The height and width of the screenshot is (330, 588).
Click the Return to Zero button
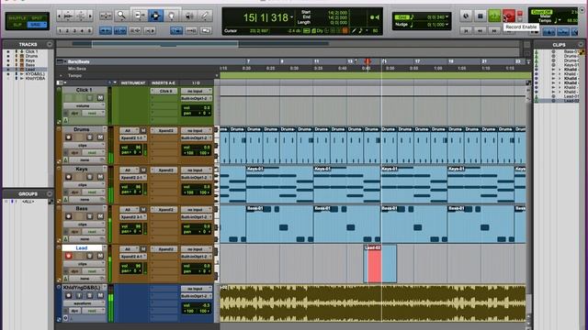coord(466,31)
